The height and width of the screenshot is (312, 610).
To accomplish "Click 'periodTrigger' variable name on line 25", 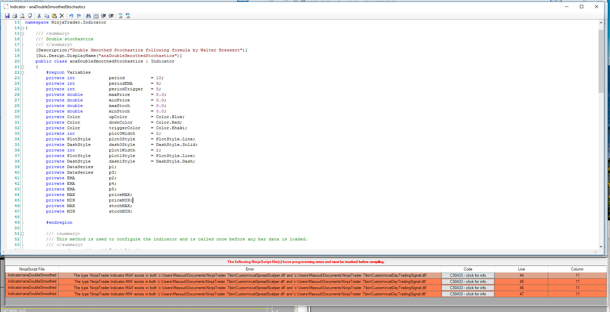I will click(x=126, y=89).
